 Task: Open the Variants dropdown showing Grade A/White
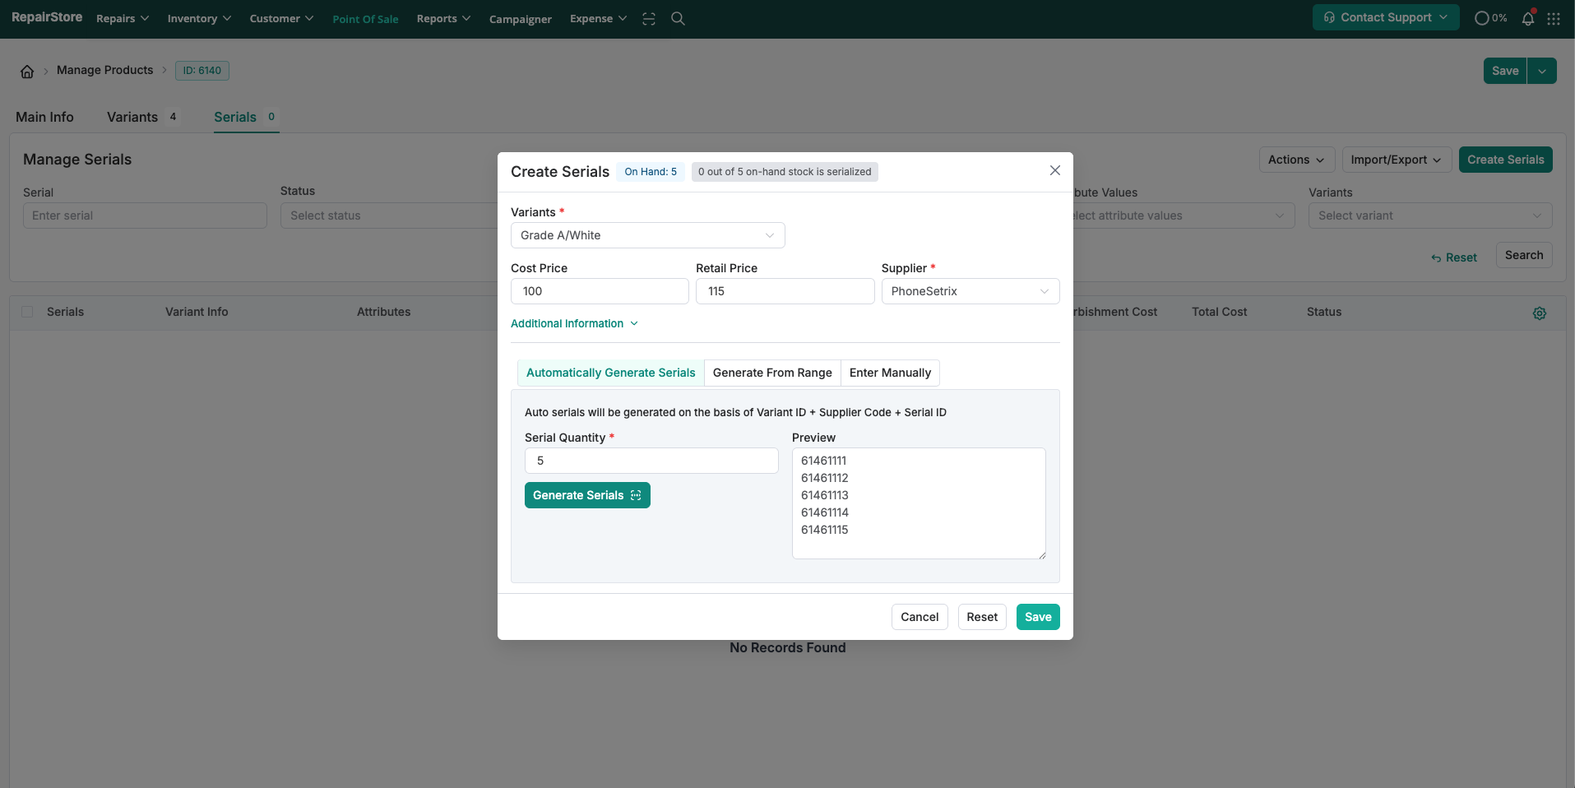[x=647, y=235]
